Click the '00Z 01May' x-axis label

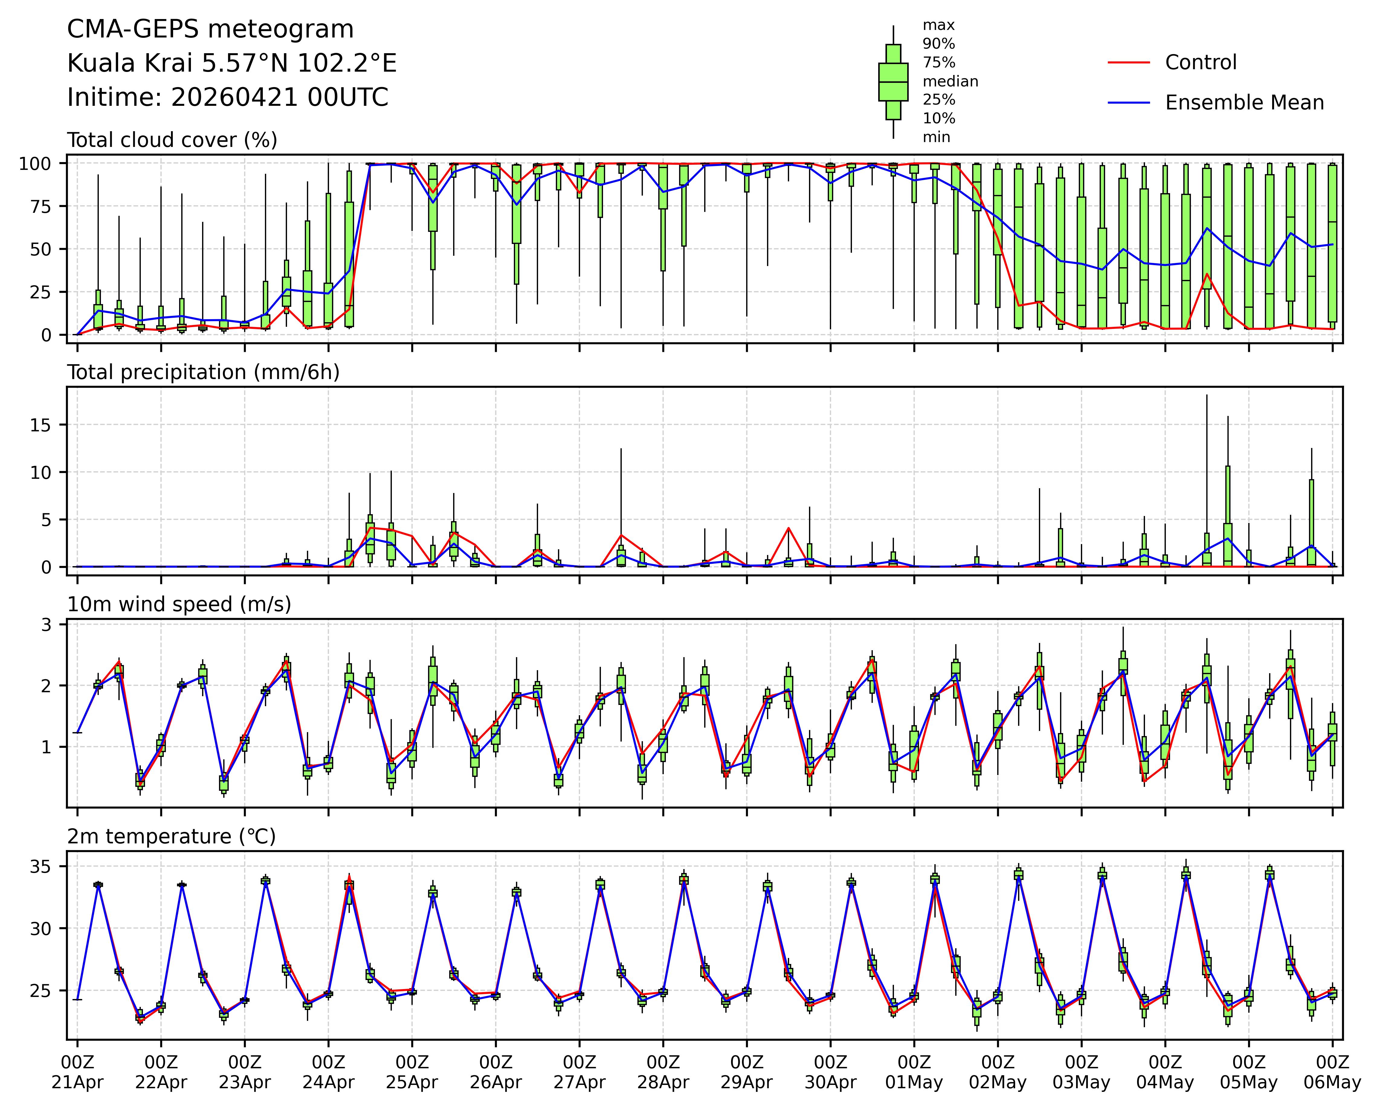tap(914, 1072)
